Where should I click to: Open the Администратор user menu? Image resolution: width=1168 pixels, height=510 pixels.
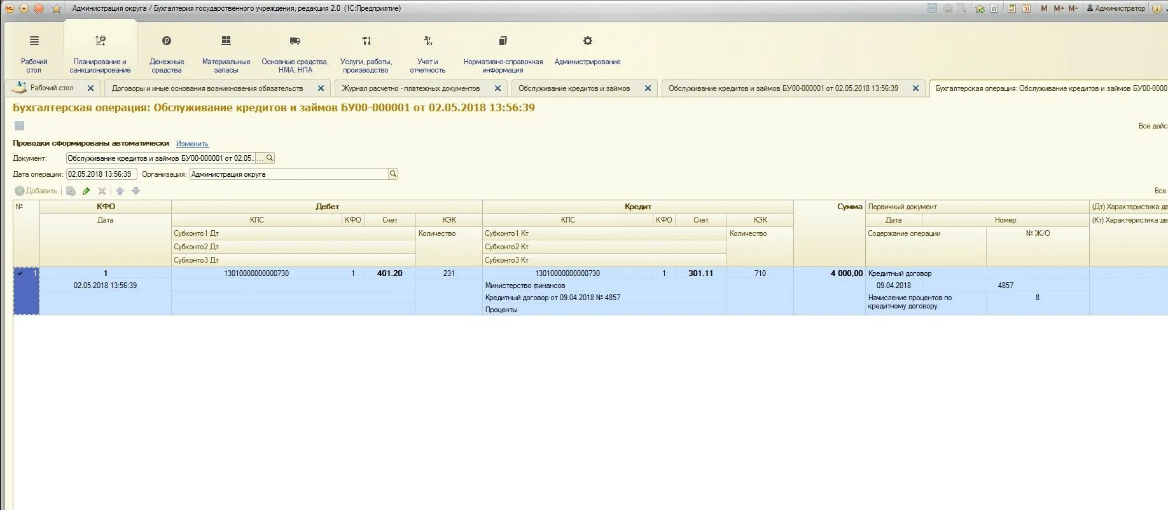(x=1116, y=8)
